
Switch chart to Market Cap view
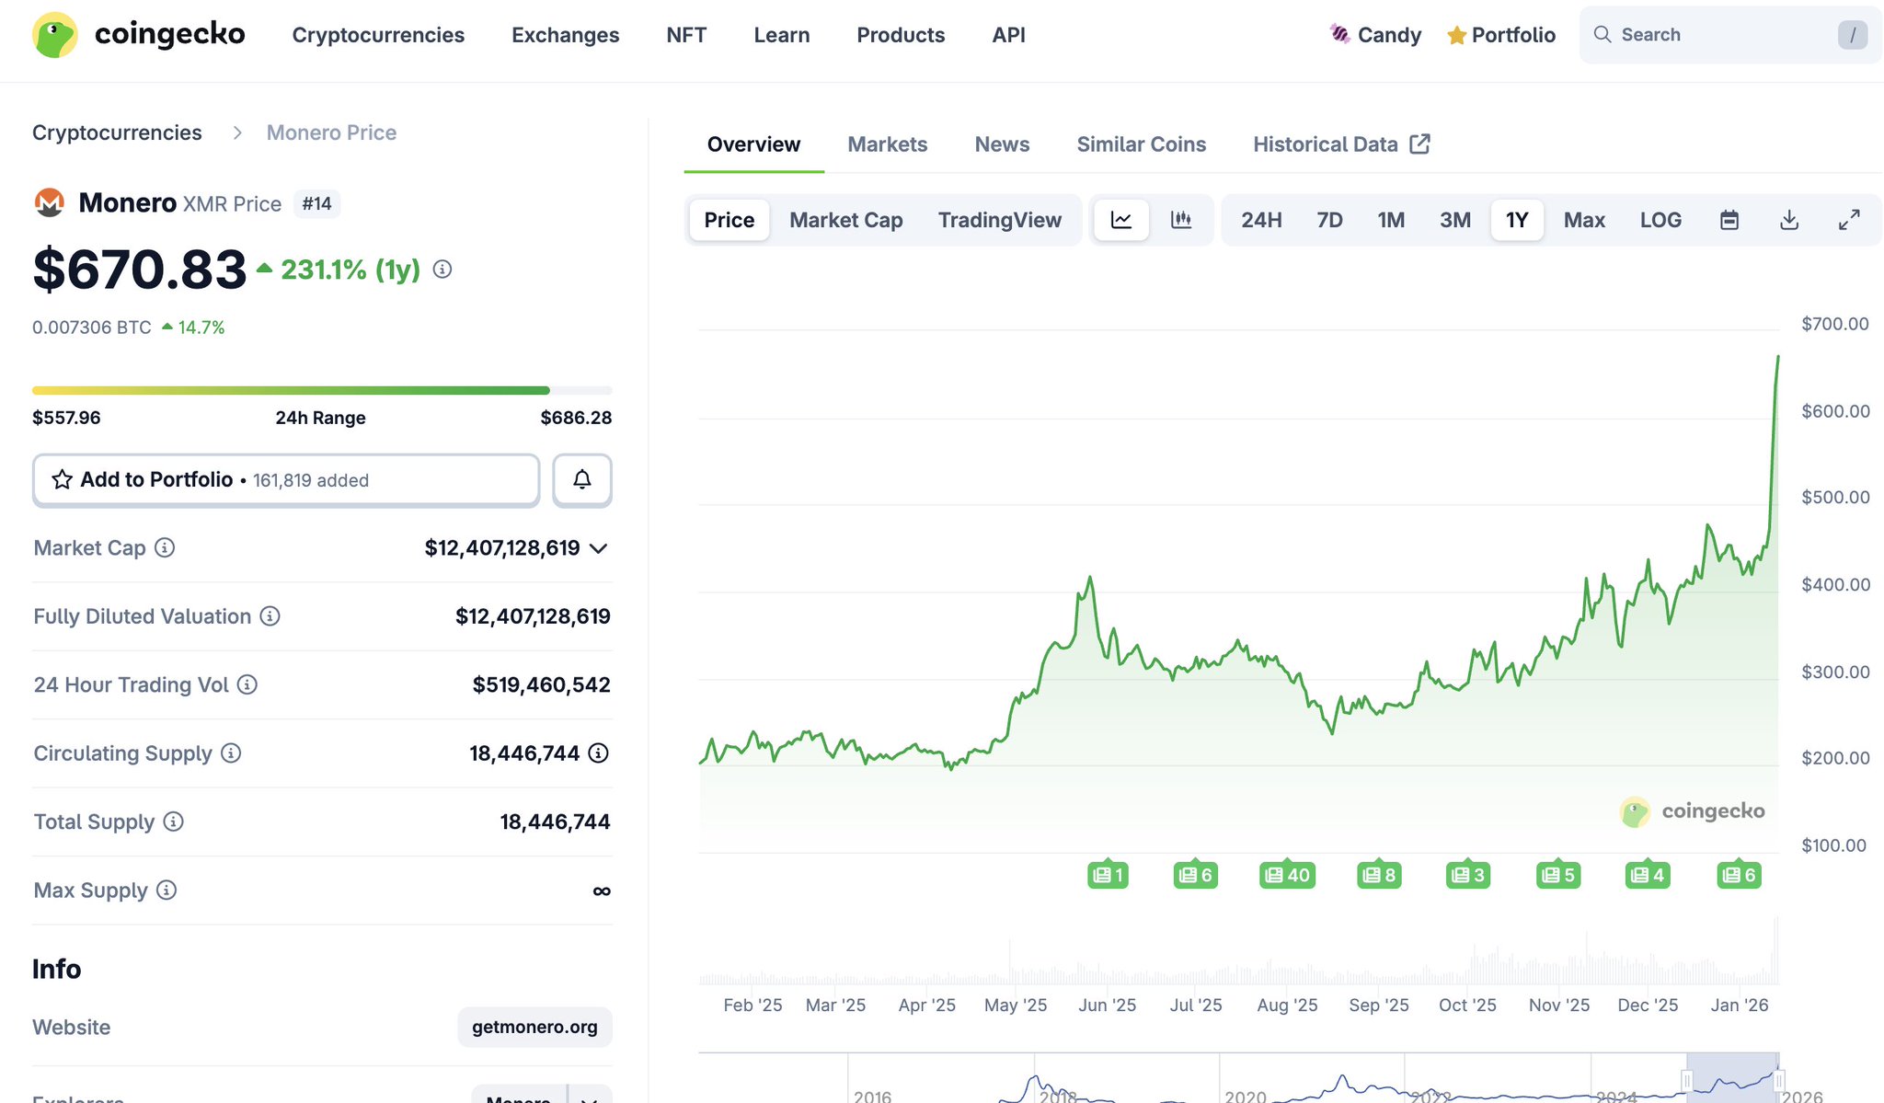point(845,220)
